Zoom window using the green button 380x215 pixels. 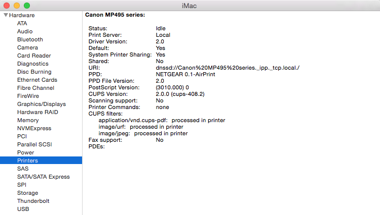click(x=27, y=6)
